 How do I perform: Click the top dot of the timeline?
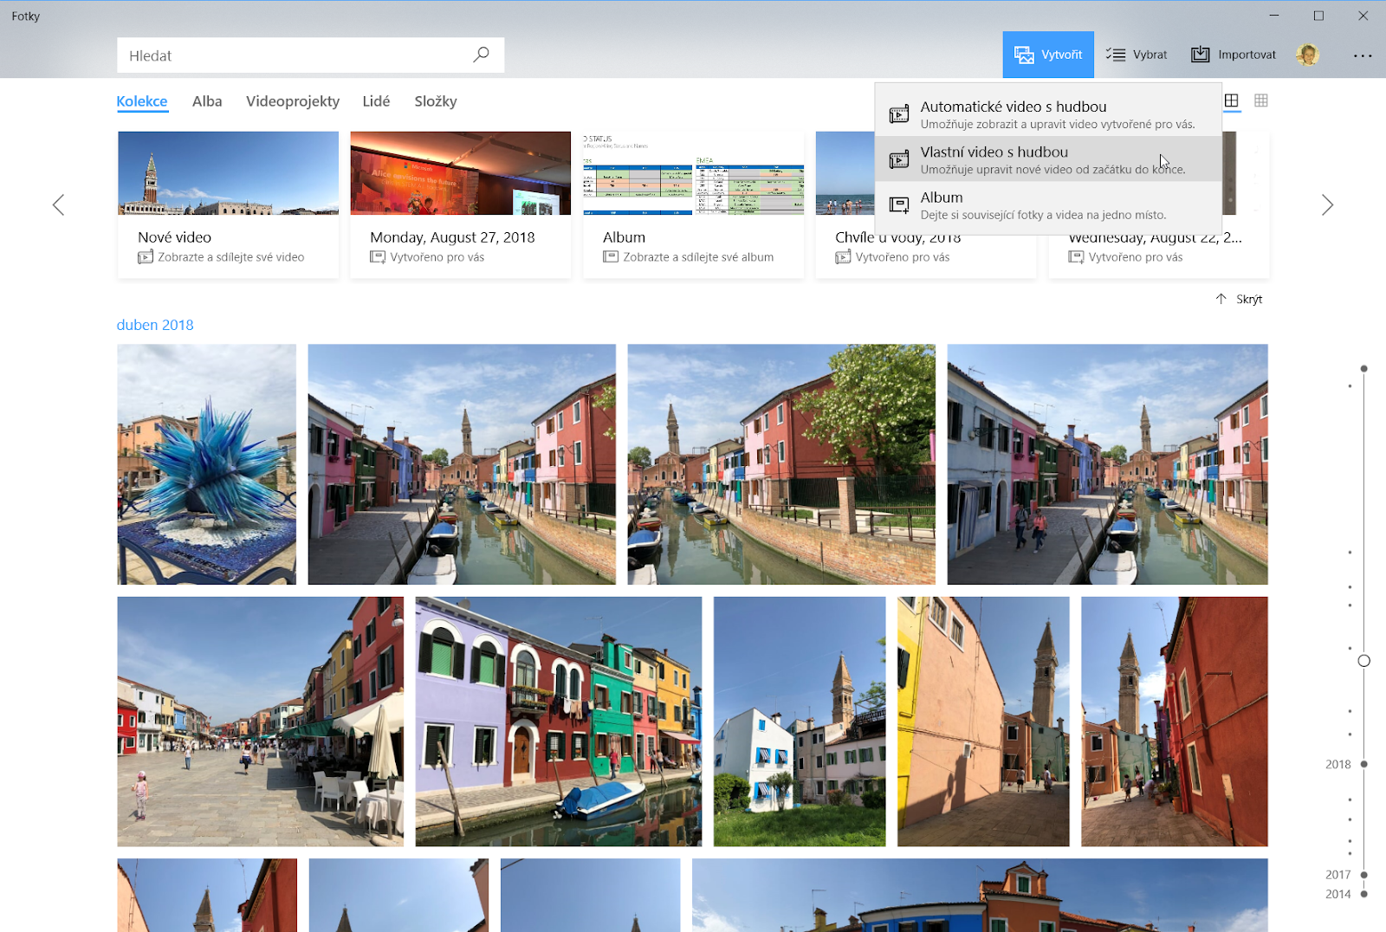(x=1363, y=369)
